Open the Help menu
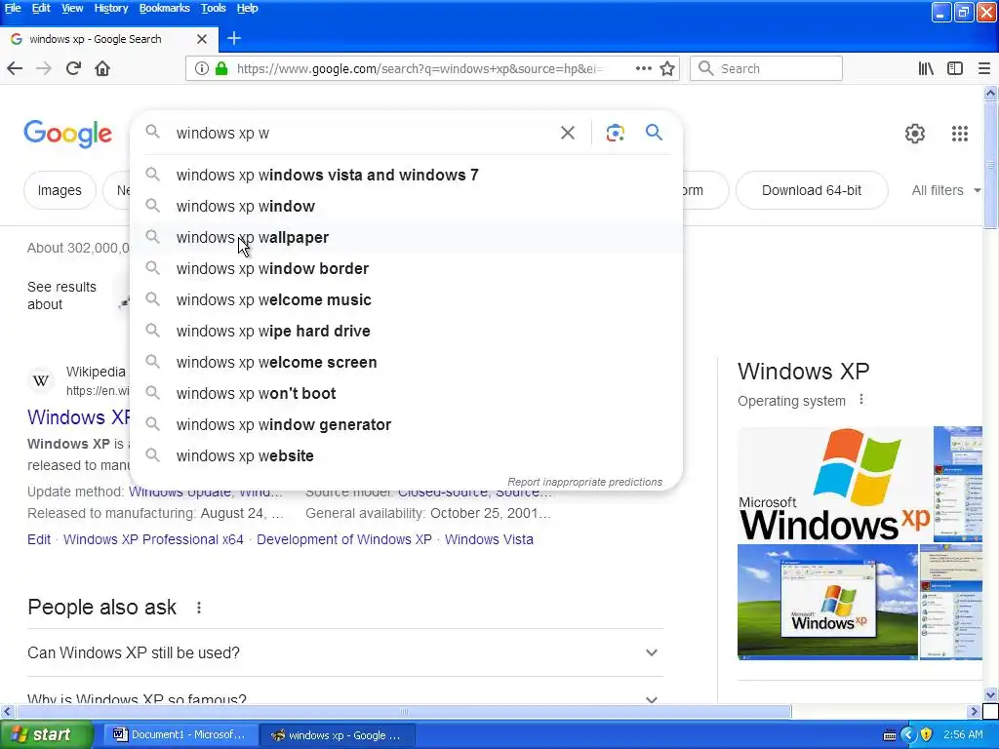Image resolution: width=999 pixels, height=749 pixels. [x=247, y=8]
